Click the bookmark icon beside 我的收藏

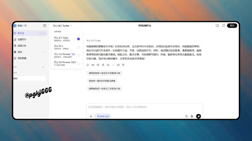click(x=15, y=58)
